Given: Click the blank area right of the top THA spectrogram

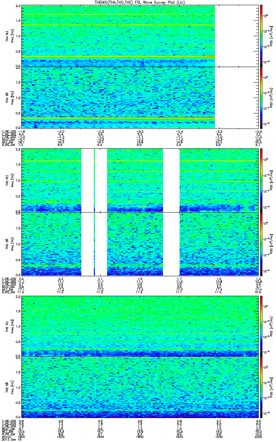Looking at the screenshot, I should [235, 35].
